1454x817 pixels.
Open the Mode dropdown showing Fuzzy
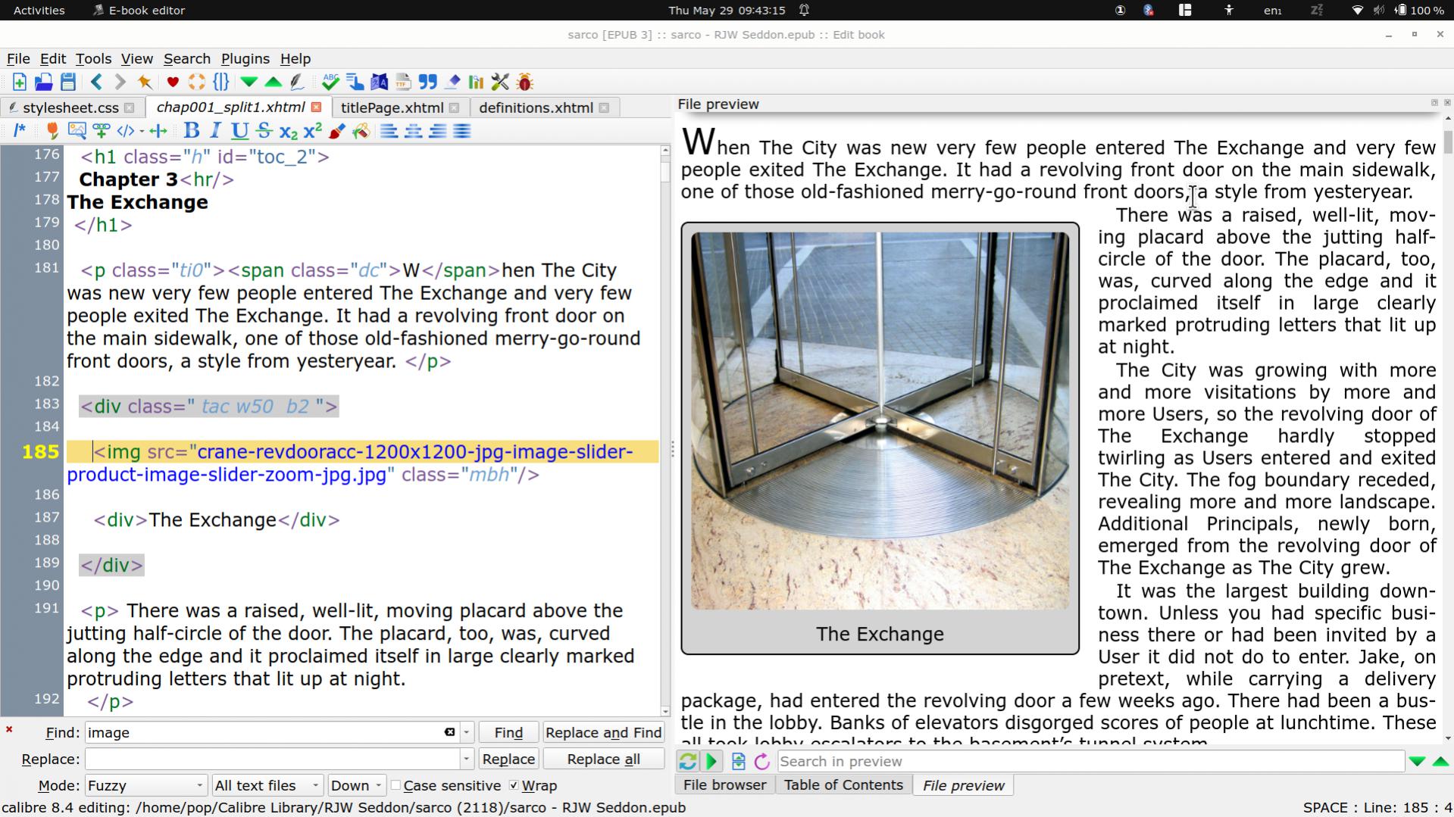click(x=145, y=786)
